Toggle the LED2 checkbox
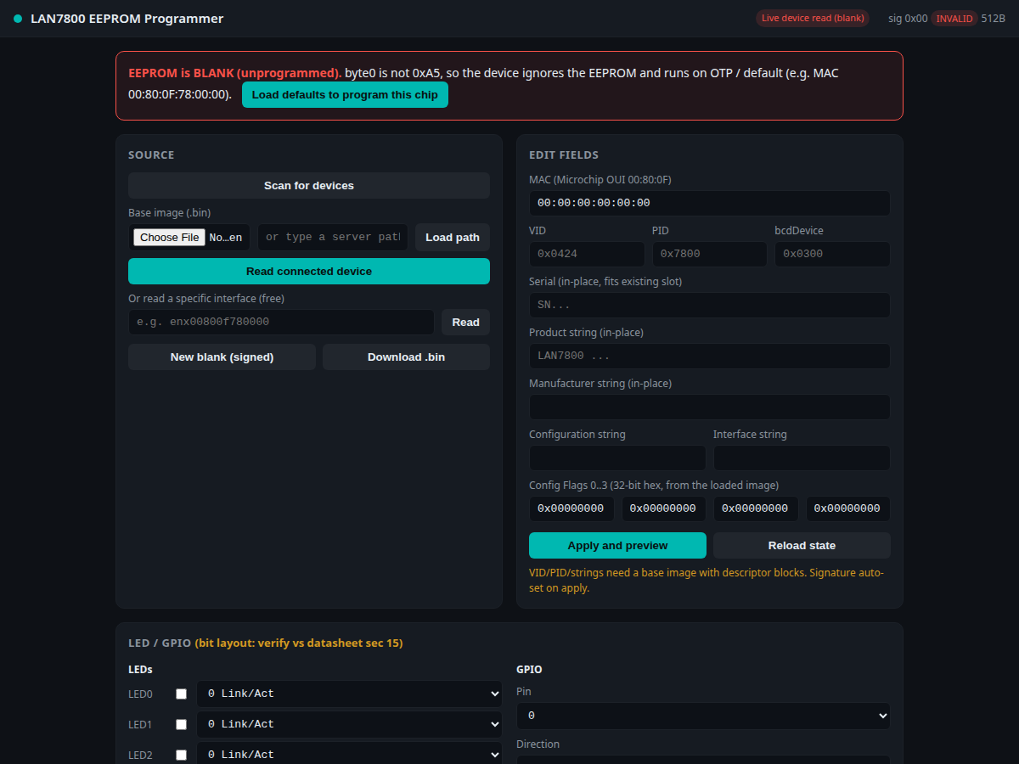This screenshot has height=764, width=1019. 181,755
